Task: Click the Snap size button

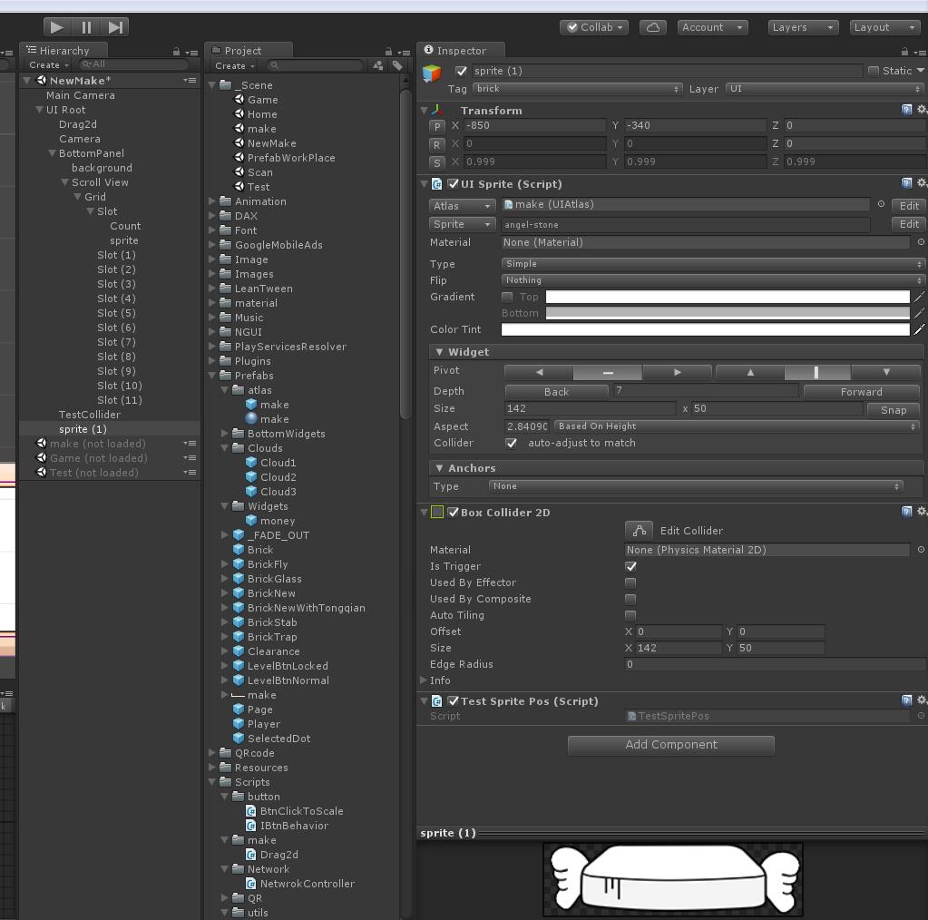Action: click(894, 410)
